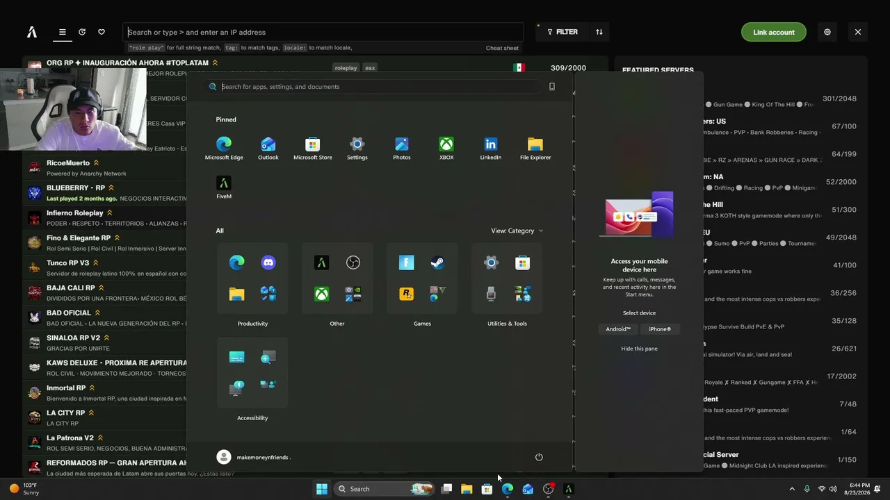Select the FiveM server list tab
Image resolution: width=890 pixels, height=500 pixels.
click(x=63, y=32)
